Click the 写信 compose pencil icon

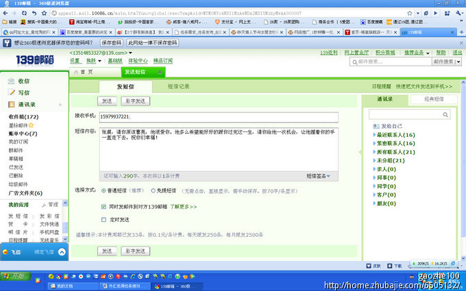coord(11,92)
